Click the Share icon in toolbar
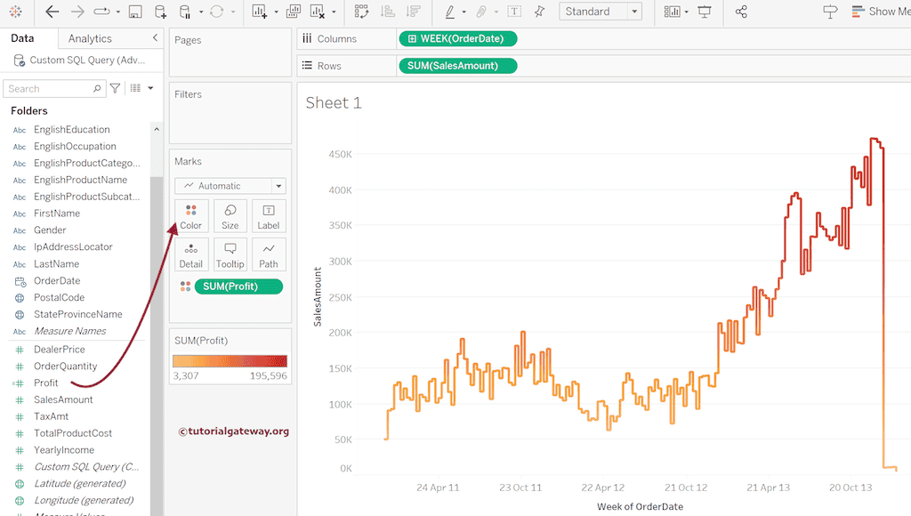The width and height of the screenshot is (911, 516). [x=742, y=12]
